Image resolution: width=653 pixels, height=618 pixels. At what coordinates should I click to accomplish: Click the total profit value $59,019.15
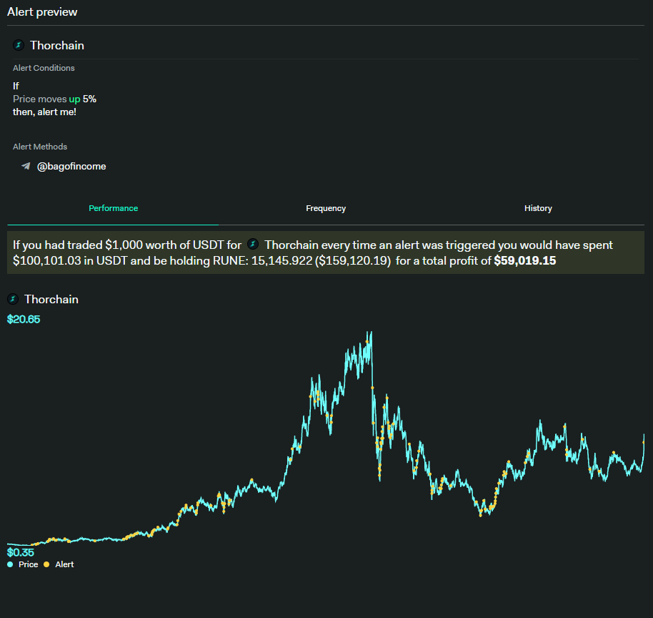click(524, 260)
